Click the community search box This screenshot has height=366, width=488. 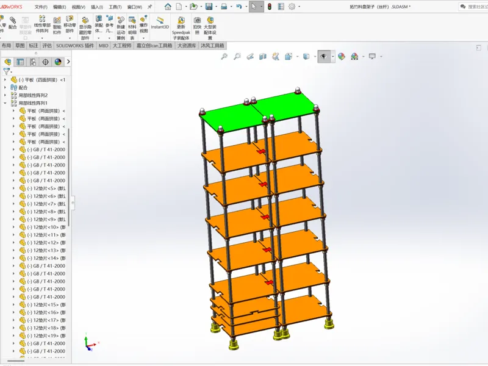click(x=473, y=7)
